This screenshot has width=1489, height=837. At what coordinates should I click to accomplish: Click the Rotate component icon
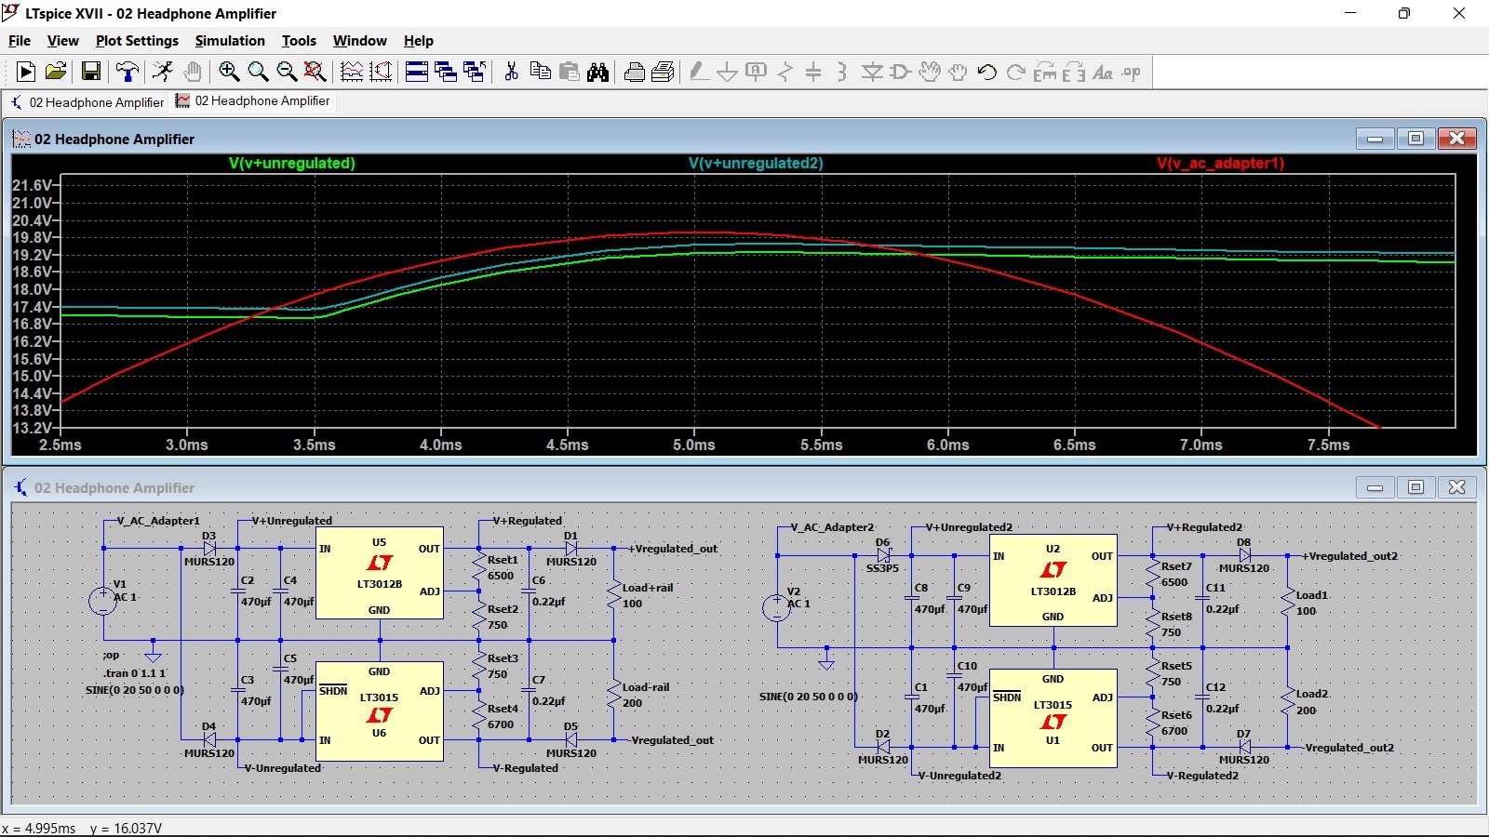(1045, 72)
